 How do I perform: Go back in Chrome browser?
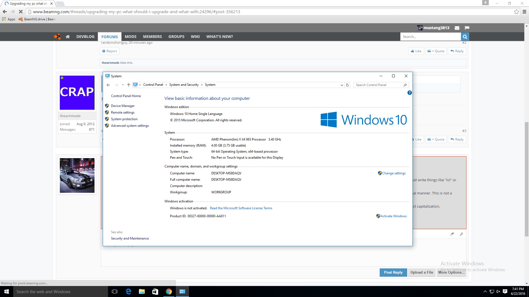(x=5, y=12)
